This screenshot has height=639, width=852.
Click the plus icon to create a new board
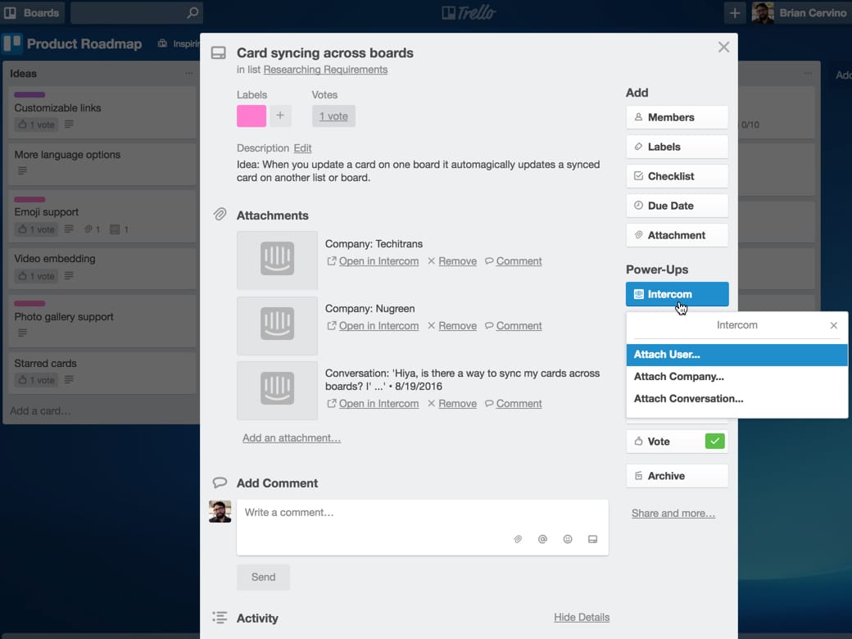(x=734, y=12)
